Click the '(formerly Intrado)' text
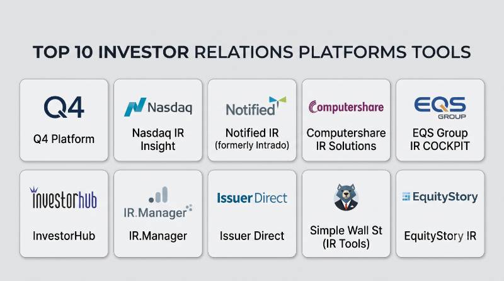The height and width of the screenshot is (281, 504). pos(252,146)
